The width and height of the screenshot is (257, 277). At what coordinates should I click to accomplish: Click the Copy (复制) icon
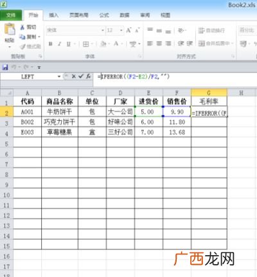coord(22,37)
